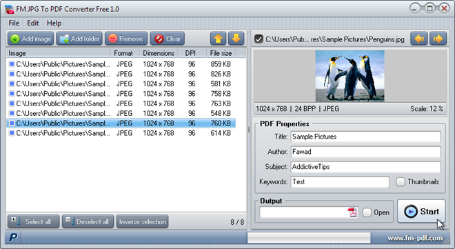Maximize the converter window
This screenshot has height=249, width=455.
(429, 9)
